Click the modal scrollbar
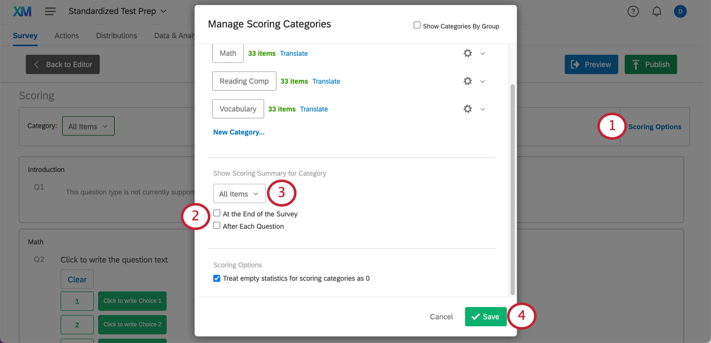Viewport: 711px width, 343px height. 512,188
